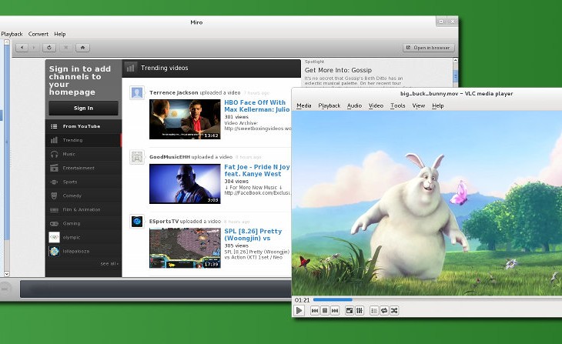This screenshot has height=344, width=562.
Task: Open the Audio menu in VLC
Action: tap(354, 105)
